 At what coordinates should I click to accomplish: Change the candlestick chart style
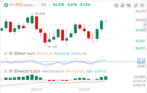[x=129, y=5]
